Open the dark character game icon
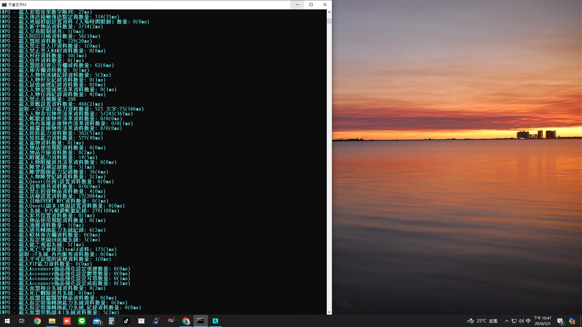The width and height of the screenshot is (582, 327). coord(156,321)
